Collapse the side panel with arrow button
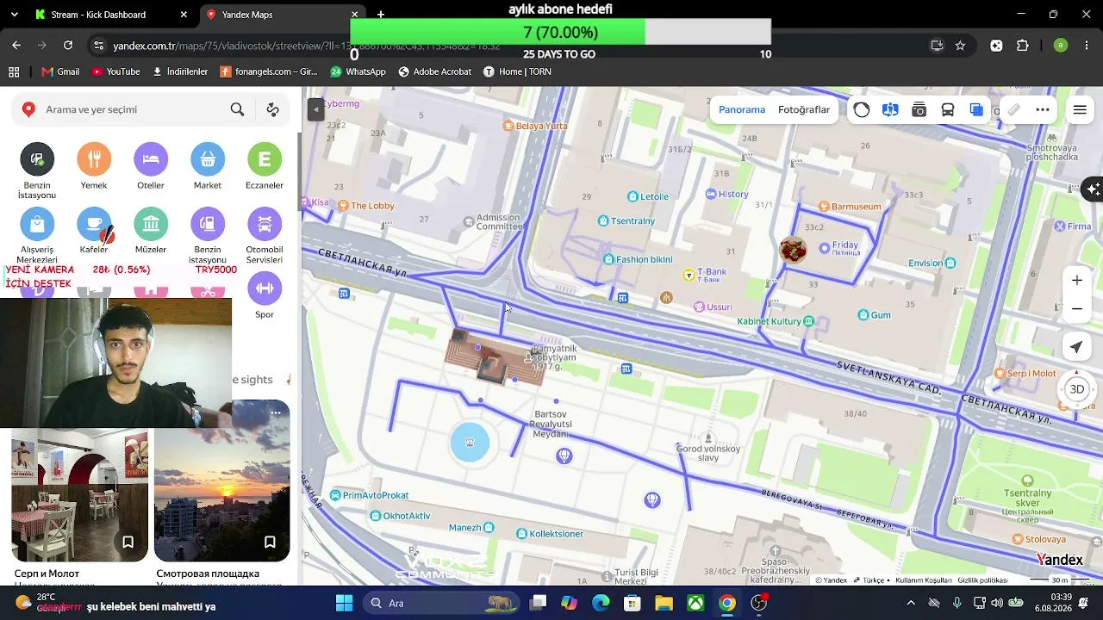1103x620 pixels. click(x=315, y=109)
